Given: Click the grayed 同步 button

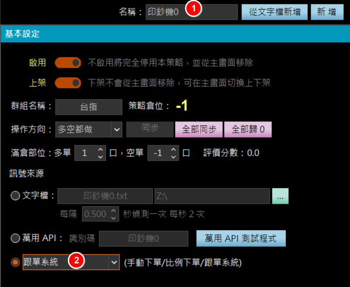Looking at the screenshot, I should click(x=150, y=129).
